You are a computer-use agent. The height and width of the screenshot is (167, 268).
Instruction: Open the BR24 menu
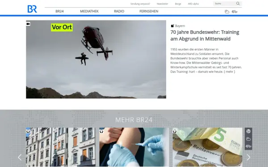[x=59, y=11]
